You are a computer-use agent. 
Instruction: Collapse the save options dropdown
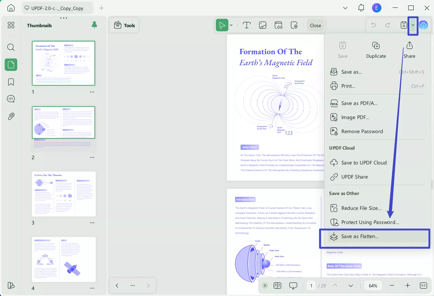pos(413,25)
